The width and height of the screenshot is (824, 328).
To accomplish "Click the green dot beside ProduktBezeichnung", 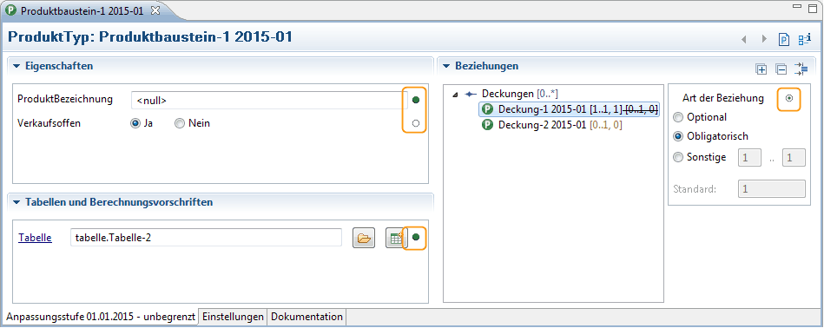I will (416, 100).
